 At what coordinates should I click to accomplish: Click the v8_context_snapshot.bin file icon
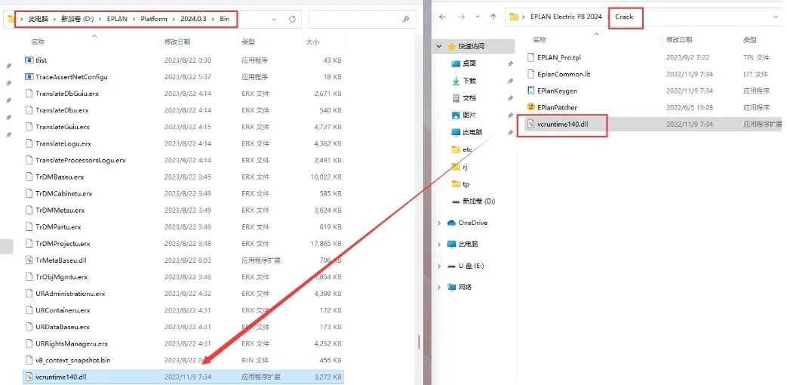[x=29, y=360]
